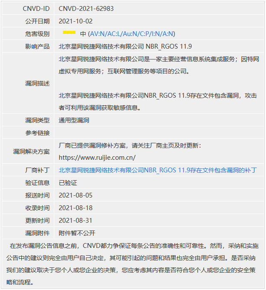Select the value 通用型漏洞
The height and width of the screenshot is (290, 266).
pos(74,120)
